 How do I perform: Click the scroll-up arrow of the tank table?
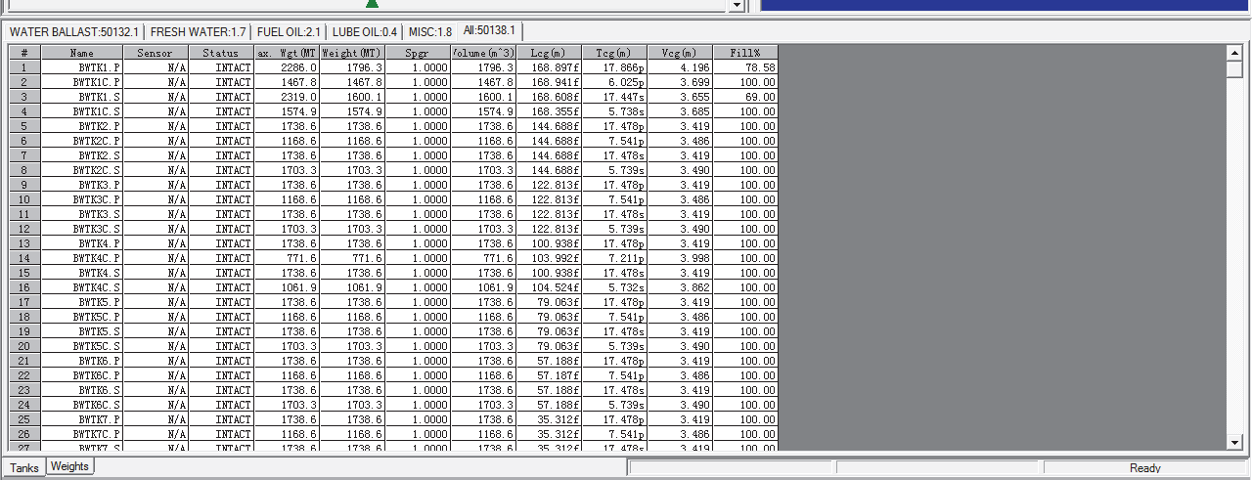tap(1233, 53)
